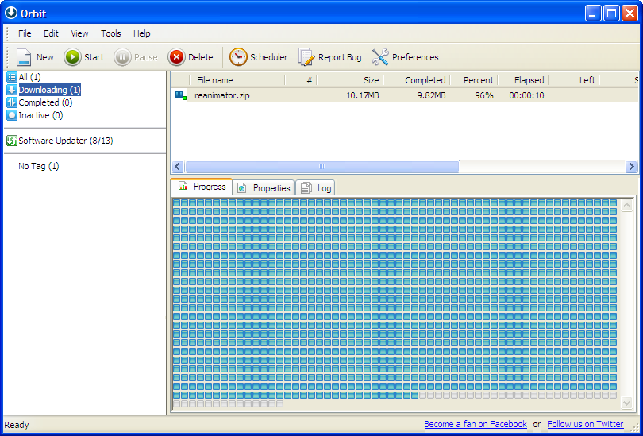Click the red Delete icon
This screenshot has width=643, height=436.
(x=176, y=57)
